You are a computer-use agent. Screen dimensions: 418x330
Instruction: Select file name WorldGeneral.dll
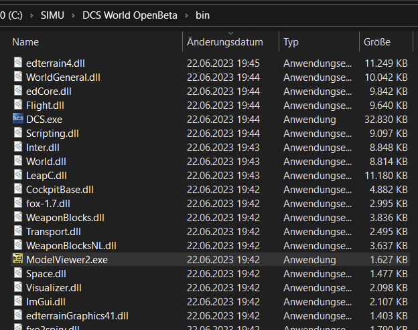point(63,77)
